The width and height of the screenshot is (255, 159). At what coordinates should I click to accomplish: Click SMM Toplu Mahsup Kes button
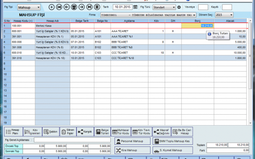[173, 141]
